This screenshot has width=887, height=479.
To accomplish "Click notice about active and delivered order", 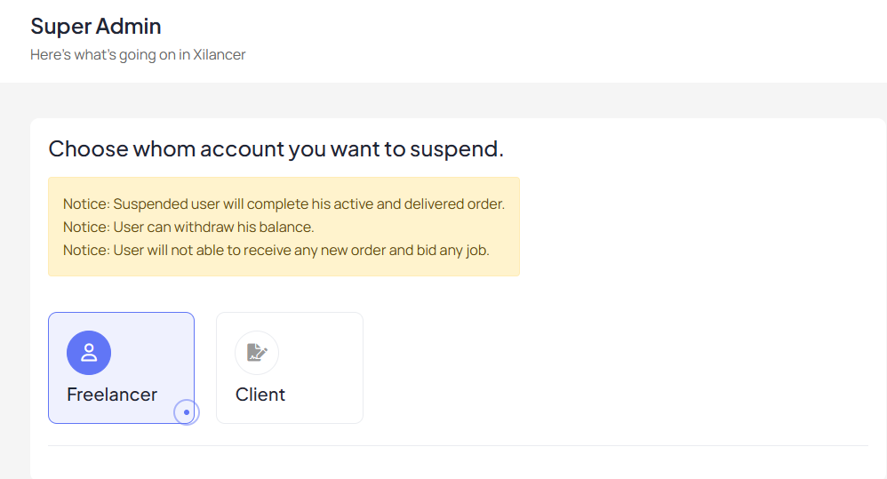I will coord(284,204).
